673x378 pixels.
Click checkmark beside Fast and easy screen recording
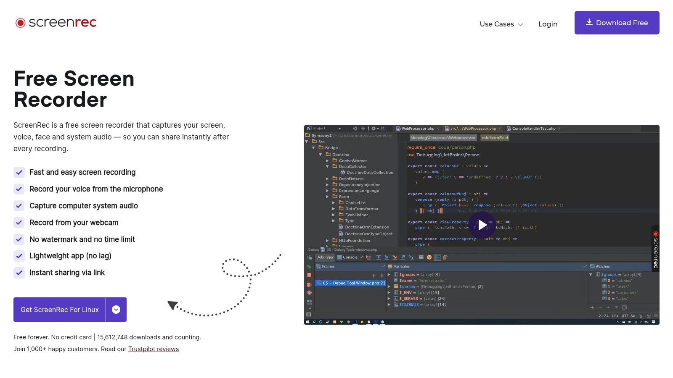tap(19, 172)
